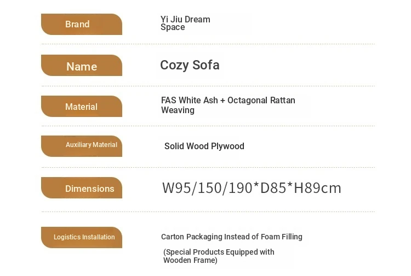Image resolution: width=411 pixels, height=276 pixels.
Task: Click the dotted divider below Name row
Action: pos(208,86)
